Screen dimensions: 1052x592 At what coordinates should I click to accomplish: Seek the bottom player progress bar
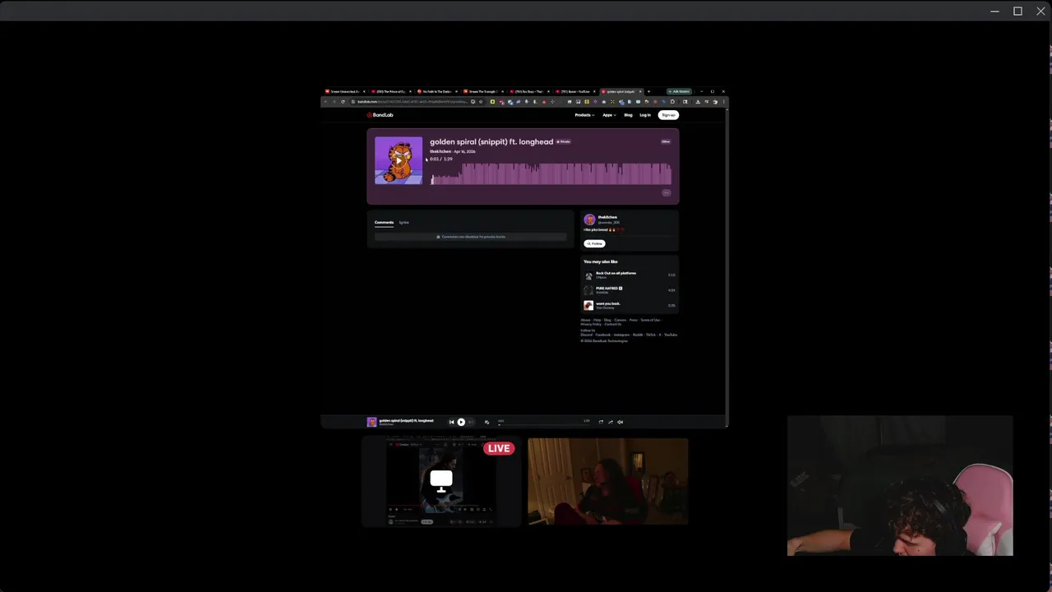click(x=544, y=425)
